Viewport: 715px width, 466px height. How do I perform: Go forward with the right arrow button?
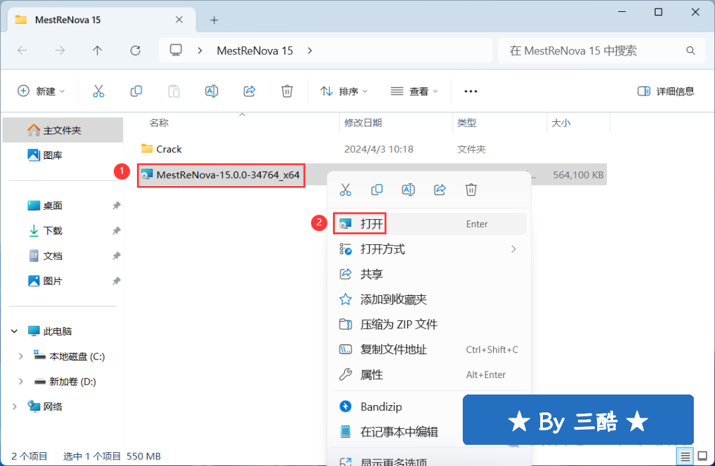tap(60, 50)
